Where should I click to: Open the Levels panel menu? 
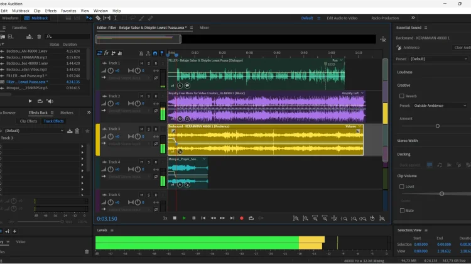point(112,230)
